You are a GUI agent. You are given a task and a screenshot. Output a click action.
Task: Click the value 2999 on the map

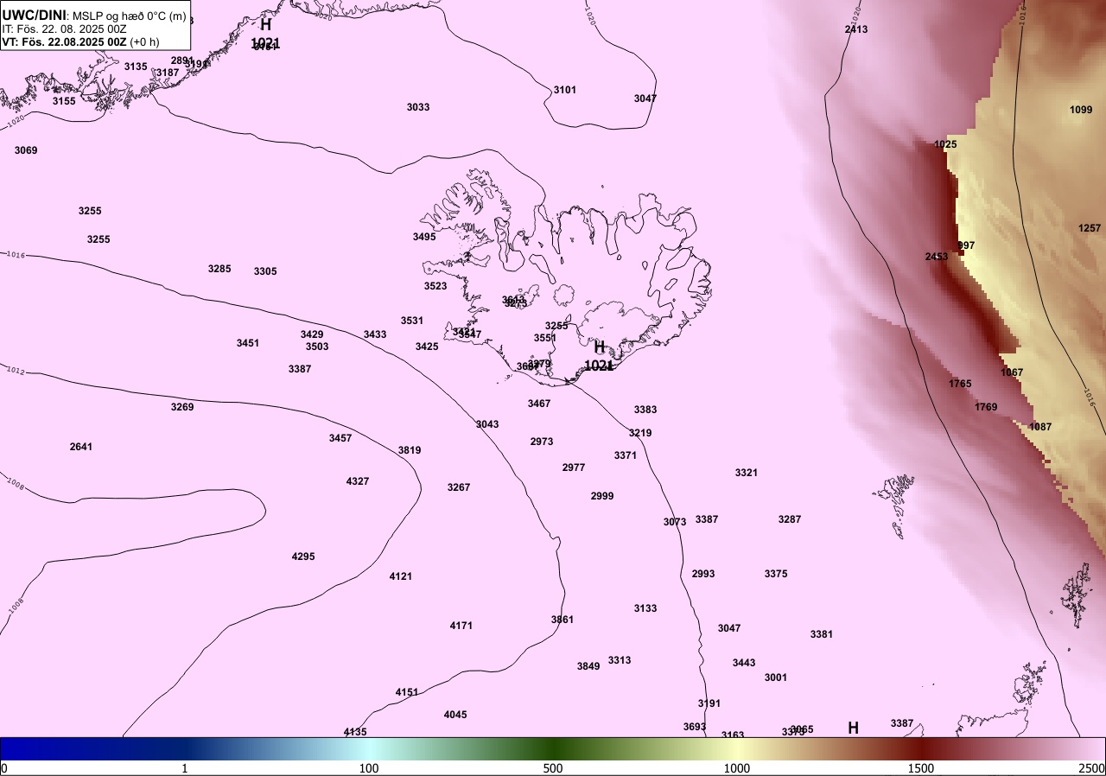(x=602, y=496)
